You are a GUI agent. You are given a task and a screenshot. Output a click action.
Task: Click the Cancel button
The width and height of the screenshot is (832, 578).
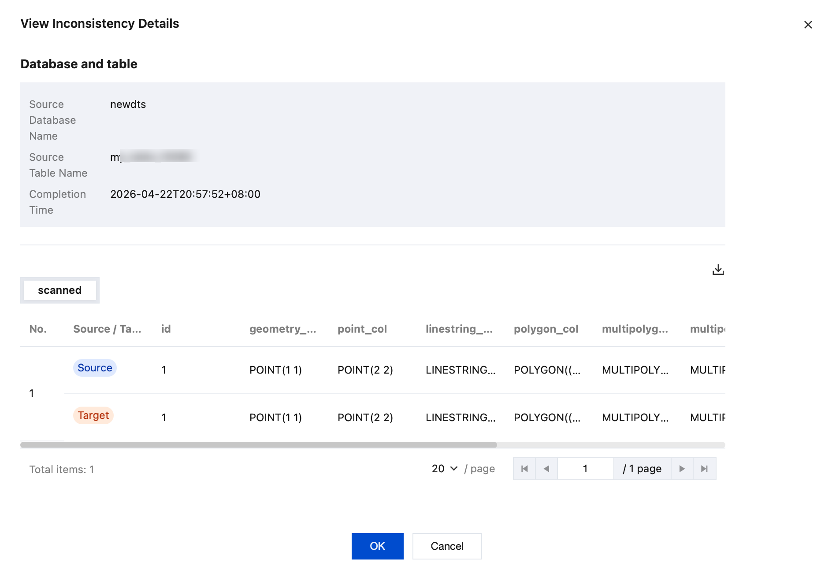447,546
